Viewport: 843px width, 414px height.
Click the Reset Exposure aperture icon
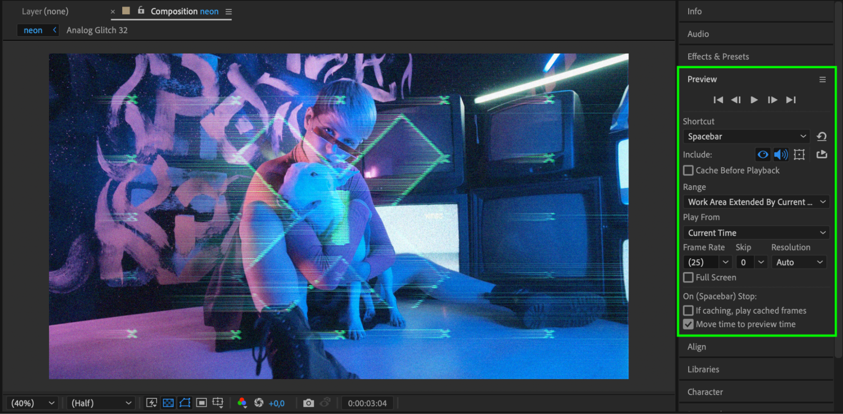(x=259, y=403)
